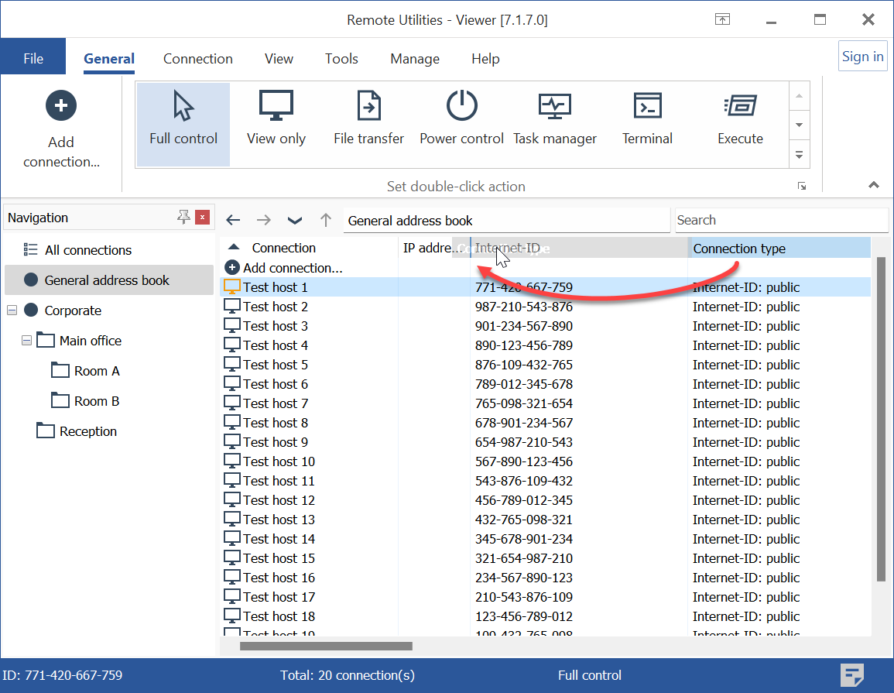
Task: Select the Full control mode icon
Action: (x=183, y=107)
